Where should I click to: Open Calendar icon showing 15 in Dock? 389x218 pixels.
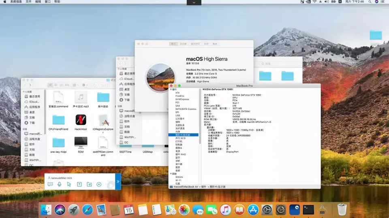coord(129,210)
